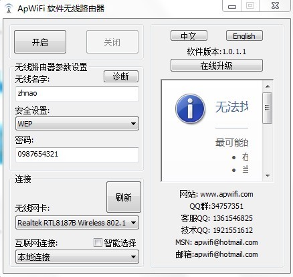Minimize the ApWiFi window

point(232,6)
